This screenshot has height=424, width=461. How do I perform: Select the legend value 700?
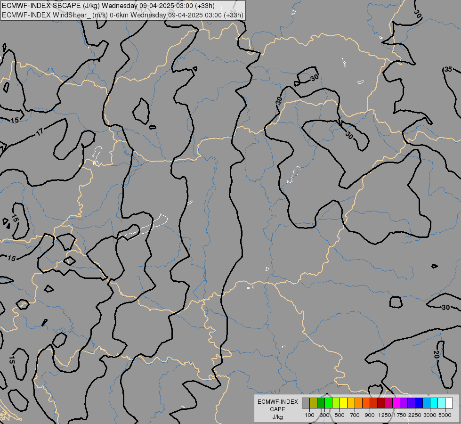[355, 415]
